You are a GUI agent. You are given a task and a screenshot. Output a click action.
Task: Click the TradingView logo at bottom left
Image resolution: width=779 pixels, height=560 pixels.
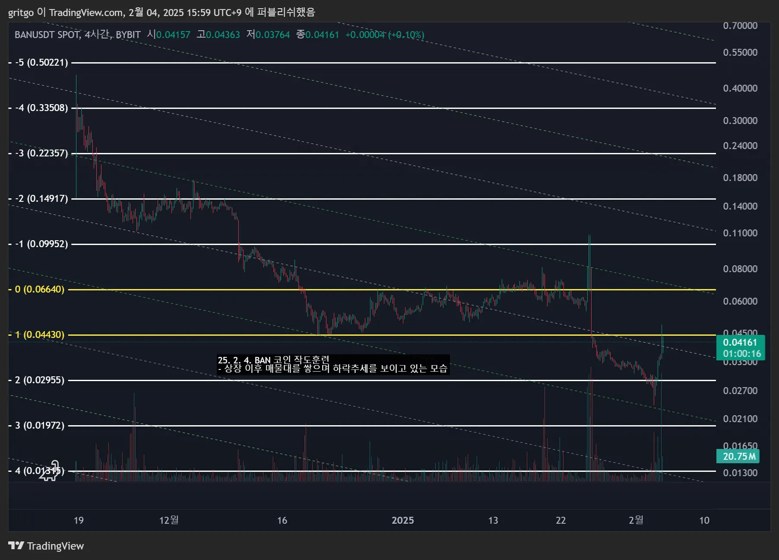pyautogui.click(x=46, y=546)
